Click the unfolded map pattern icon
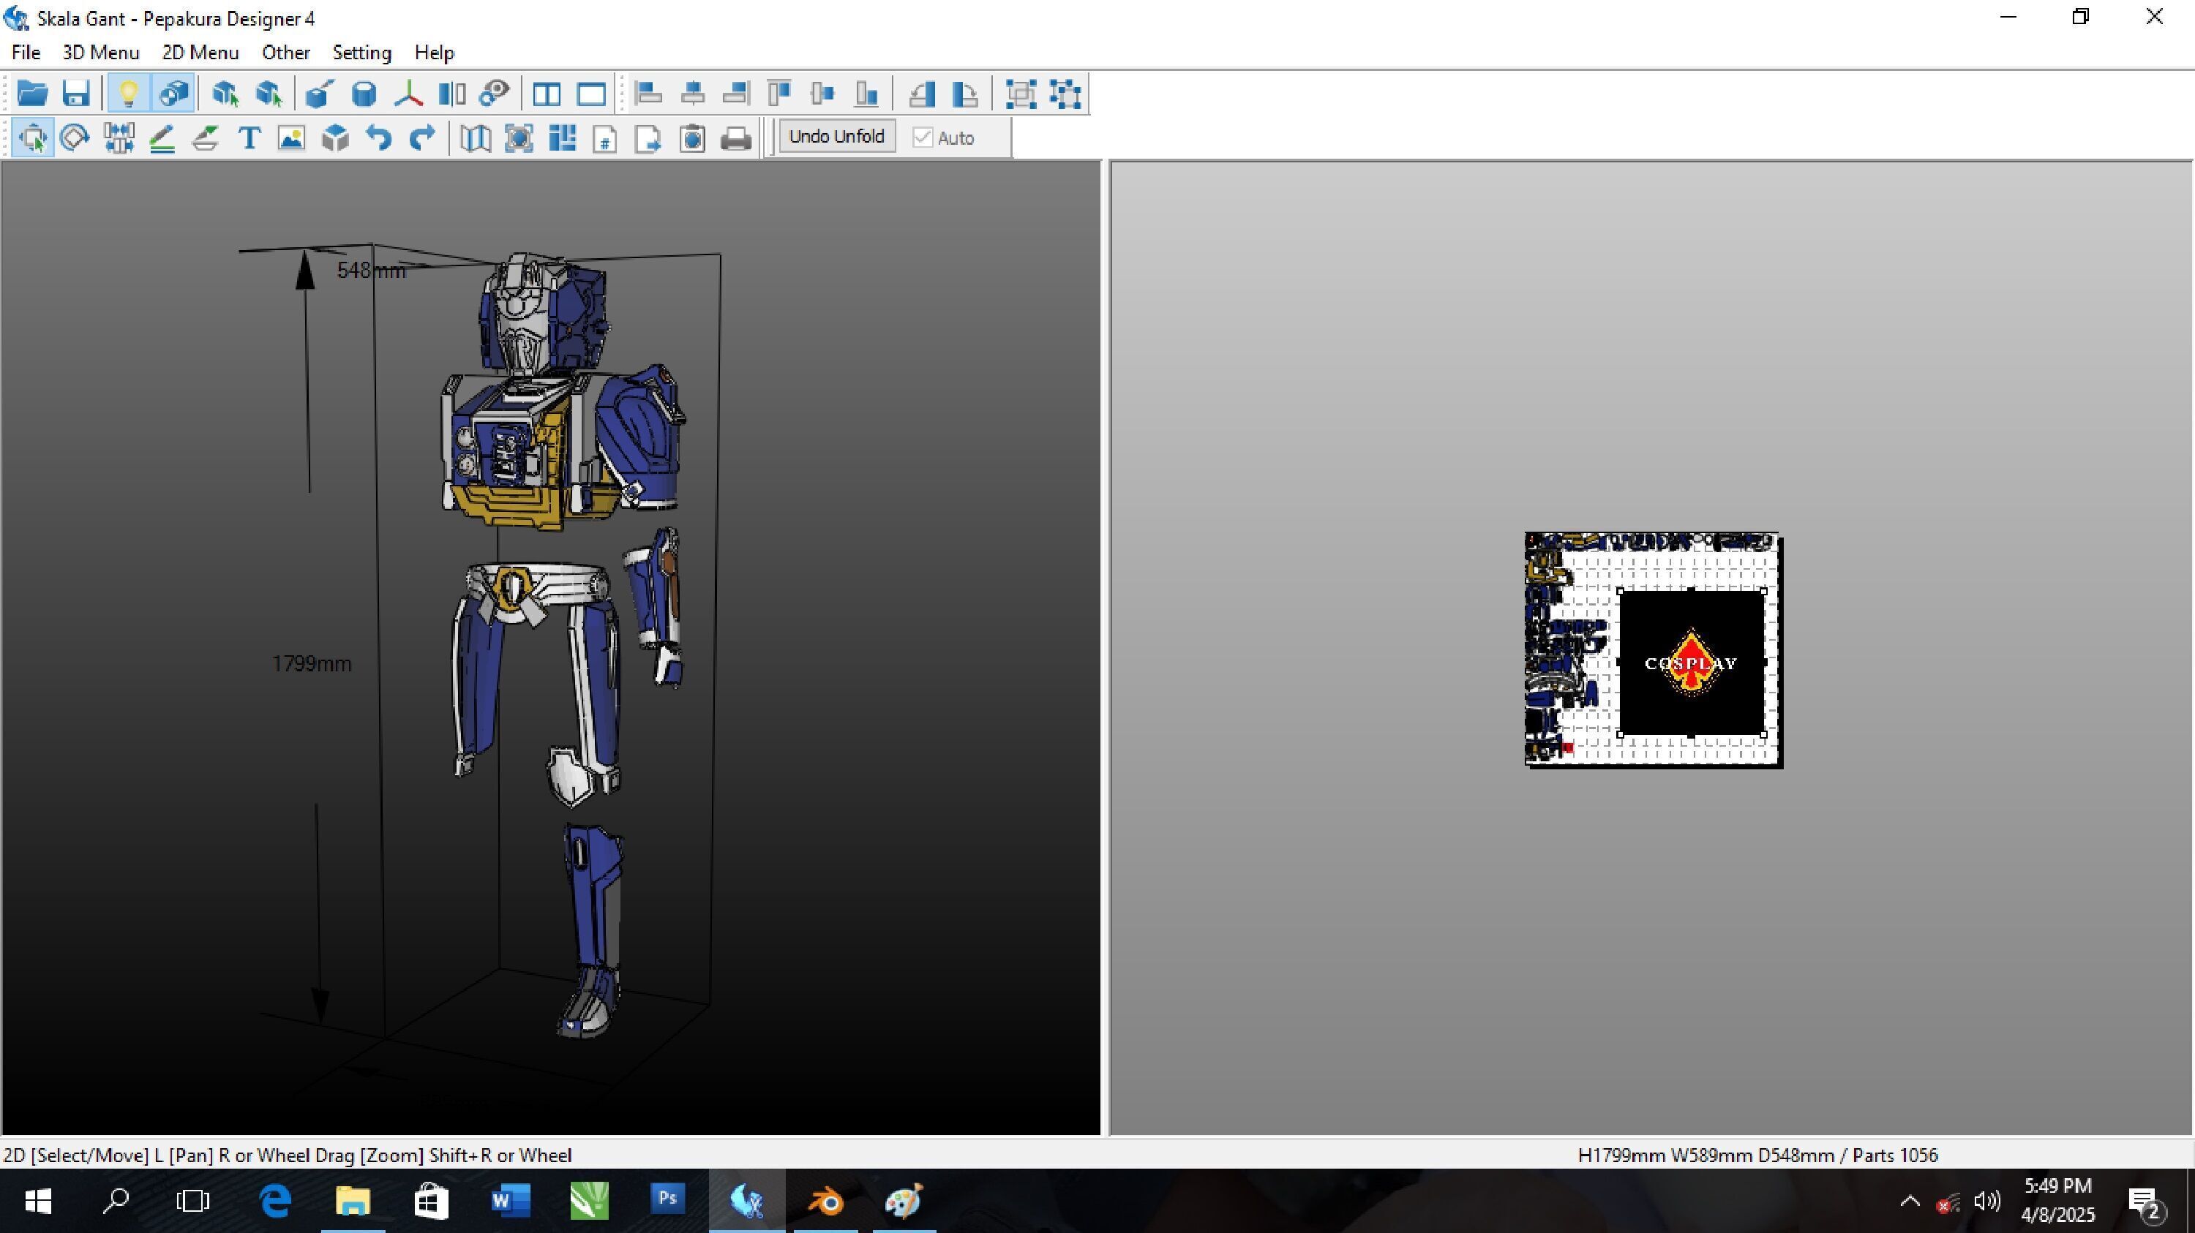This screenshot has height=1233, width=2195. click(476, 137)
